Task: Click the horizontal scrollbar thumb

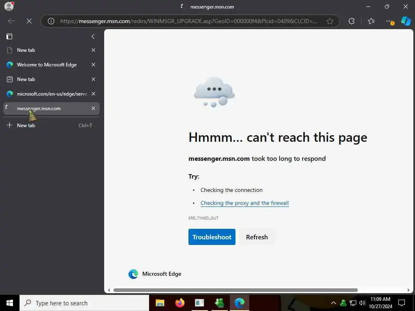Action: (235, 290)
